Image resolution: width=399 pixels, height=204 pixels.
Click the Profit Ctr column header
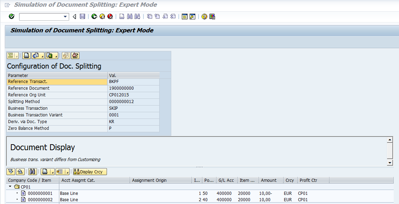313,180
